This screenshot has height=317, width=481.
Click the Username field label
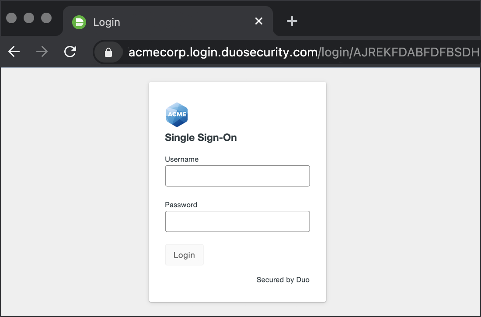point(181,159)
